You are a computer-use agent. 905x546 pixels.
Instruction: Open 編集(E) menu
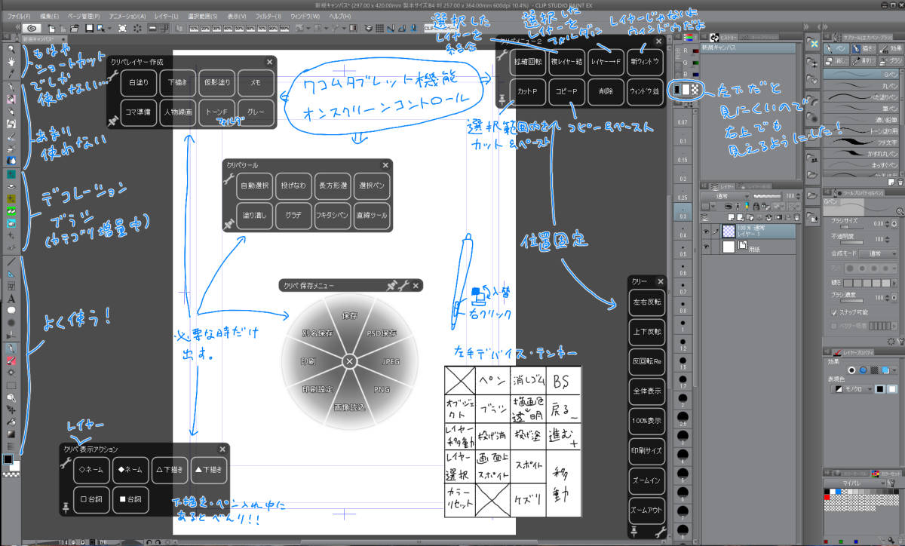tap(49, 15)
